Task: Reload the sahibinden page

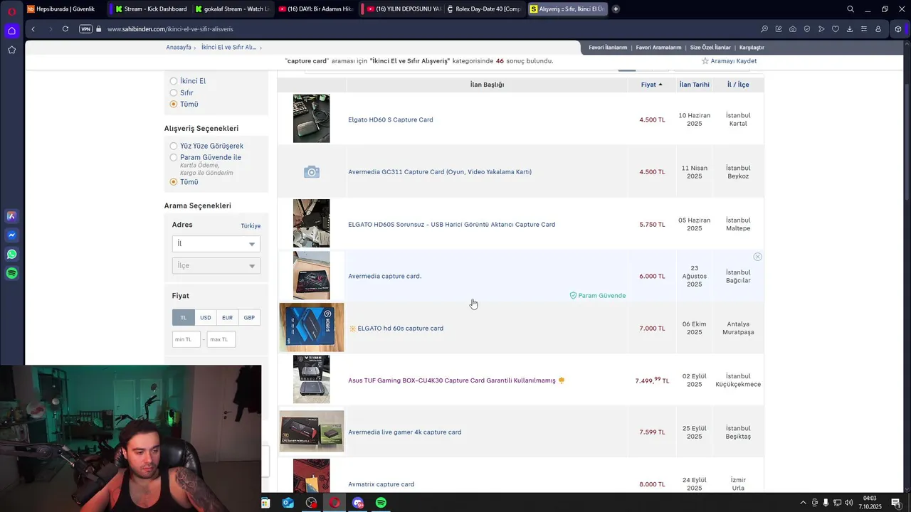Action: click(65, 29)
